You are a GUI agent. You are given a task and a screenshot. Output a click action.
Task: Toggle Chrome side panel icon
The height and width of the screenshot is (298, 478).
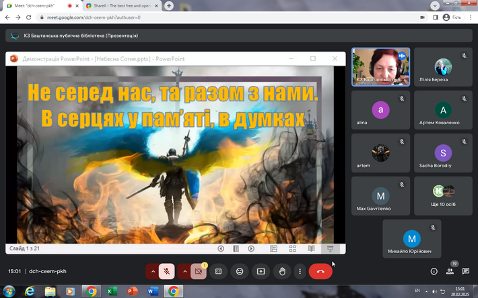click(x=436, y=17)
